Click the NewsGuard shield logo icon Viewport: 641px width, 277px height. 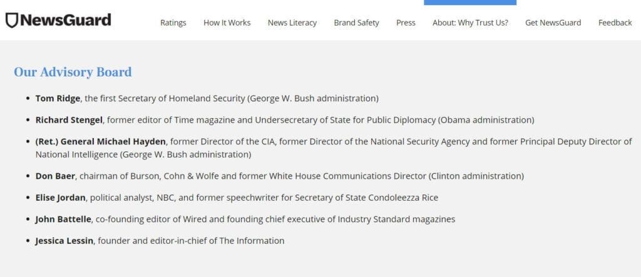pos(11,21)
